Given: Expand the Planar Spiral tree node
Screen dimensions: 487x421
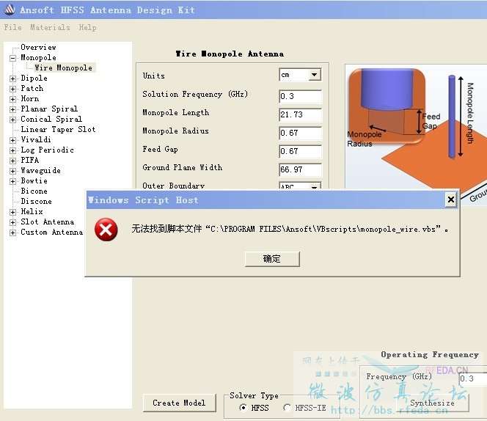Looking at the screenshot, I should tap(12, 109).
